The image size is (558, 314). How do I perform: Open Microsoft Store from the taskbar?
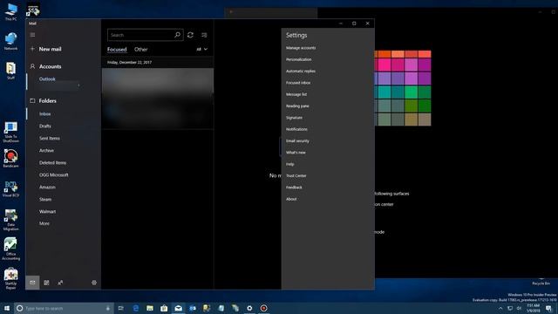click(164, 308)
